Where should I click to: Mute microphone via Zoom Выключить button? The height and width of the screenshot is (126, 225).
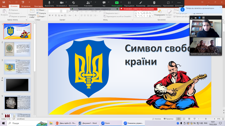49,4
